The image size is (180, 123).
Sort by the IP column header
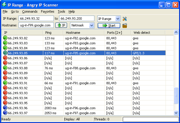click(x=22, y=33)
